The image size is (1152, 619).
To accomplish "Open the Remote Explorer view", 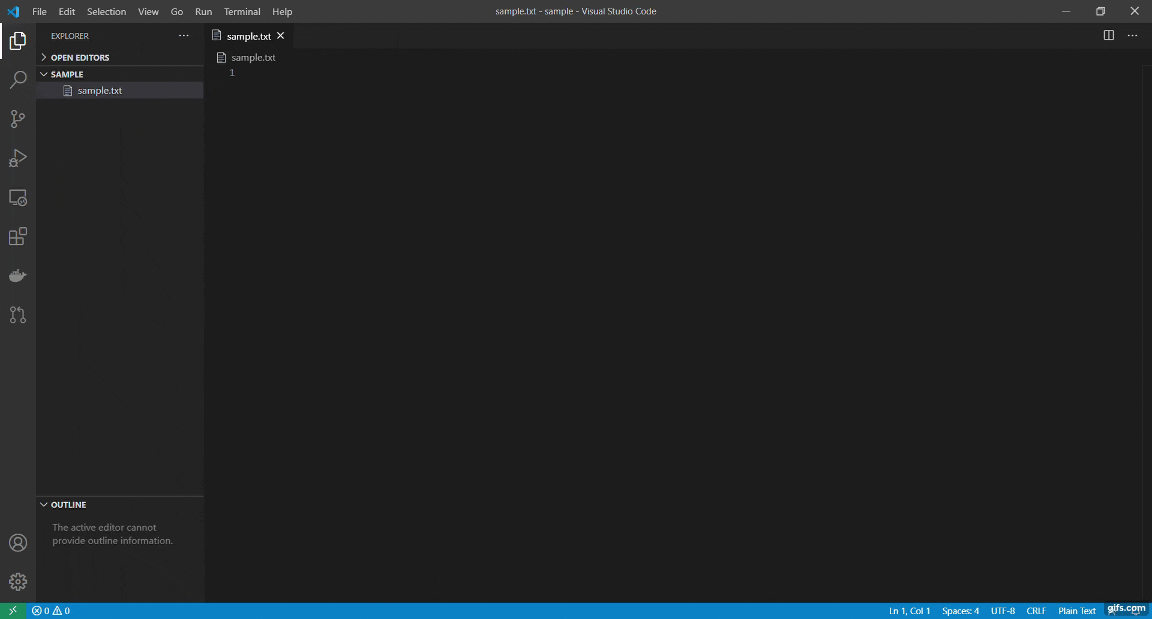I will (18, 197).
